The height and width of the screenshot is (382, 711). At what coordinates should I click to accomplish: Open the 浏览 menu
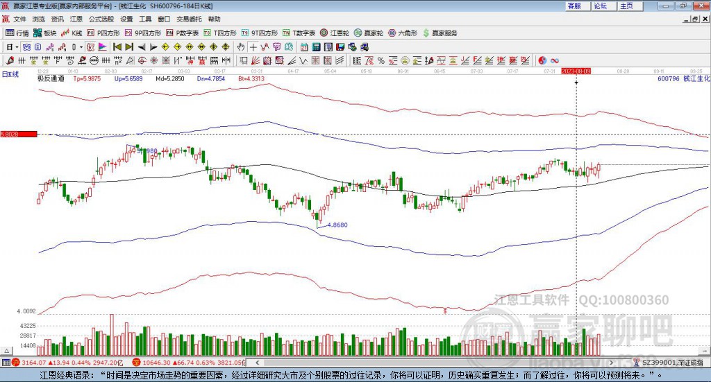coord(39,19)
